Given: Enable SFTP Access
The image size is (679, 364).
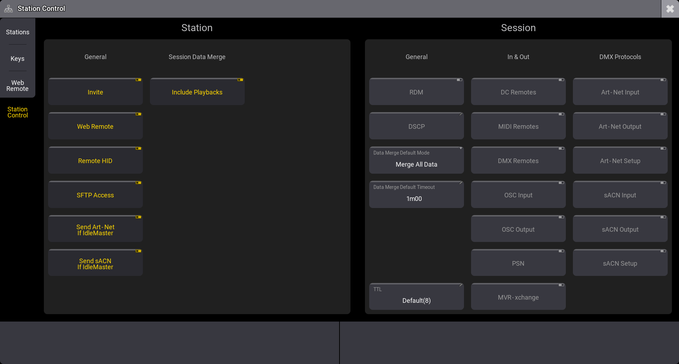Looking at the screenshot, I should (x=95, y=195).
